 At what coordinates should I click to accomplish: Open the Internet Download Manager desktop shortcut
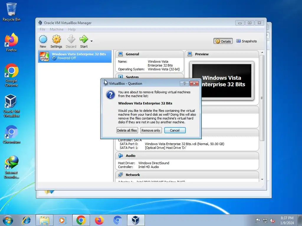pyautogui.click(x=12, y=167)
